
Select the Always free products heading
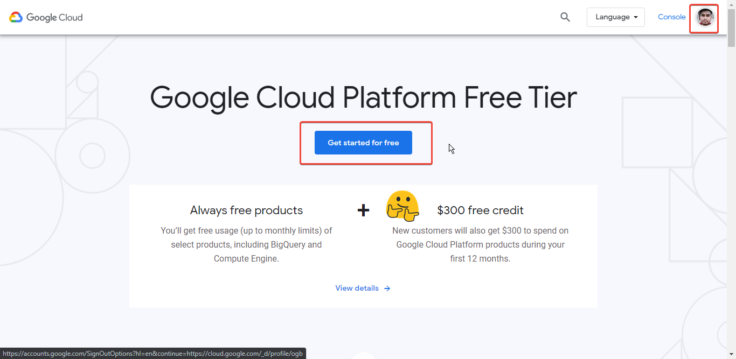click(x=246, y=210)
